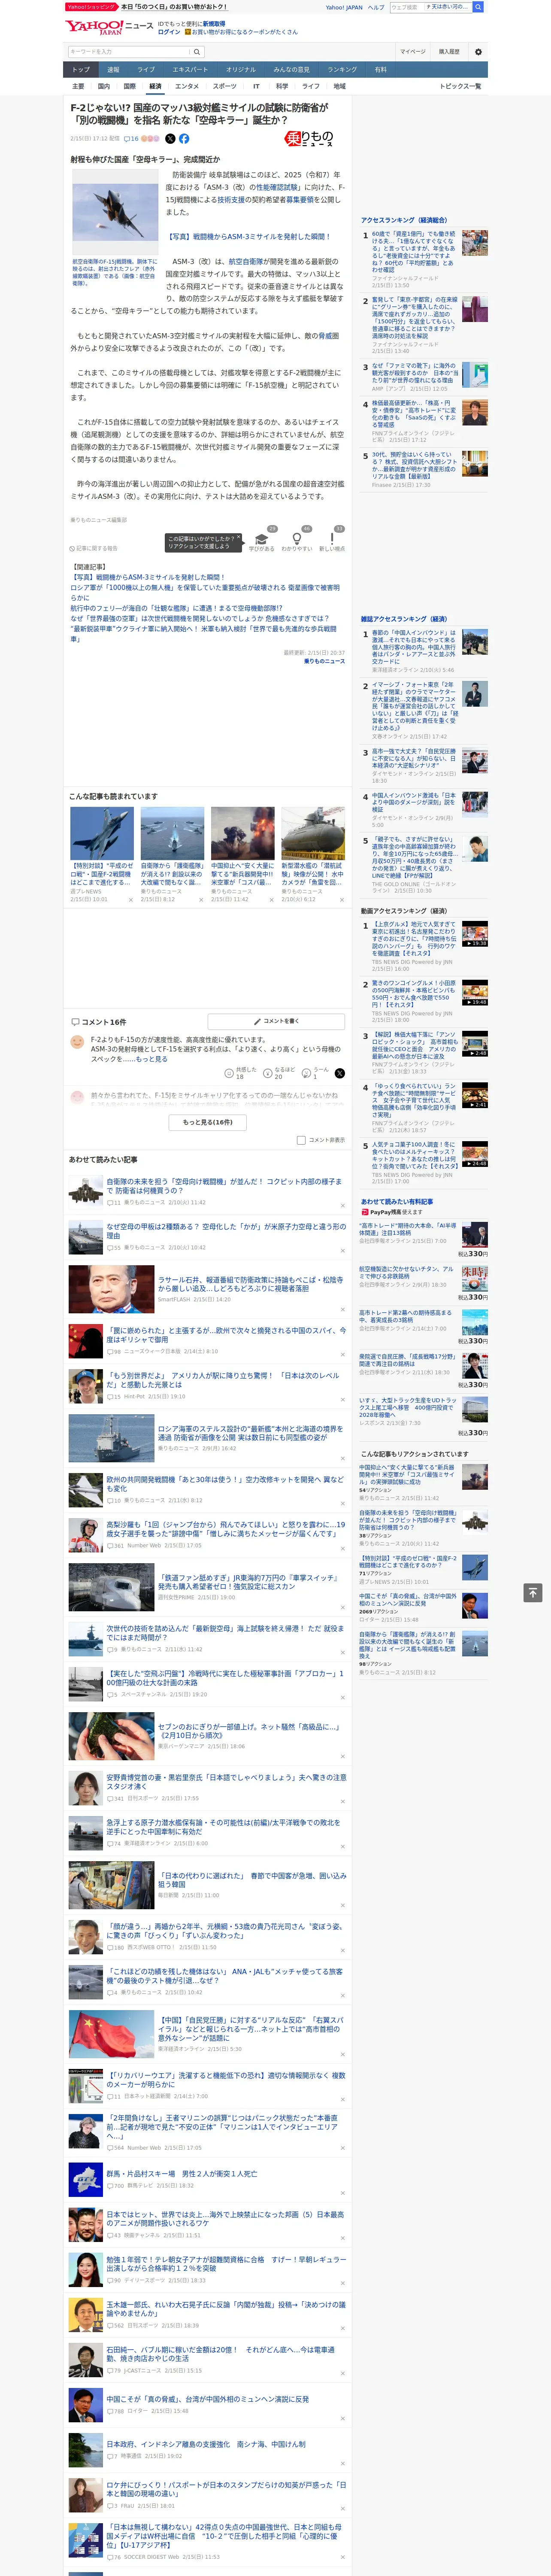This screenshot has height=2576, width=551.
Task: Click the ログイン link
Action: pyautogui.click(x=169, y=32)
